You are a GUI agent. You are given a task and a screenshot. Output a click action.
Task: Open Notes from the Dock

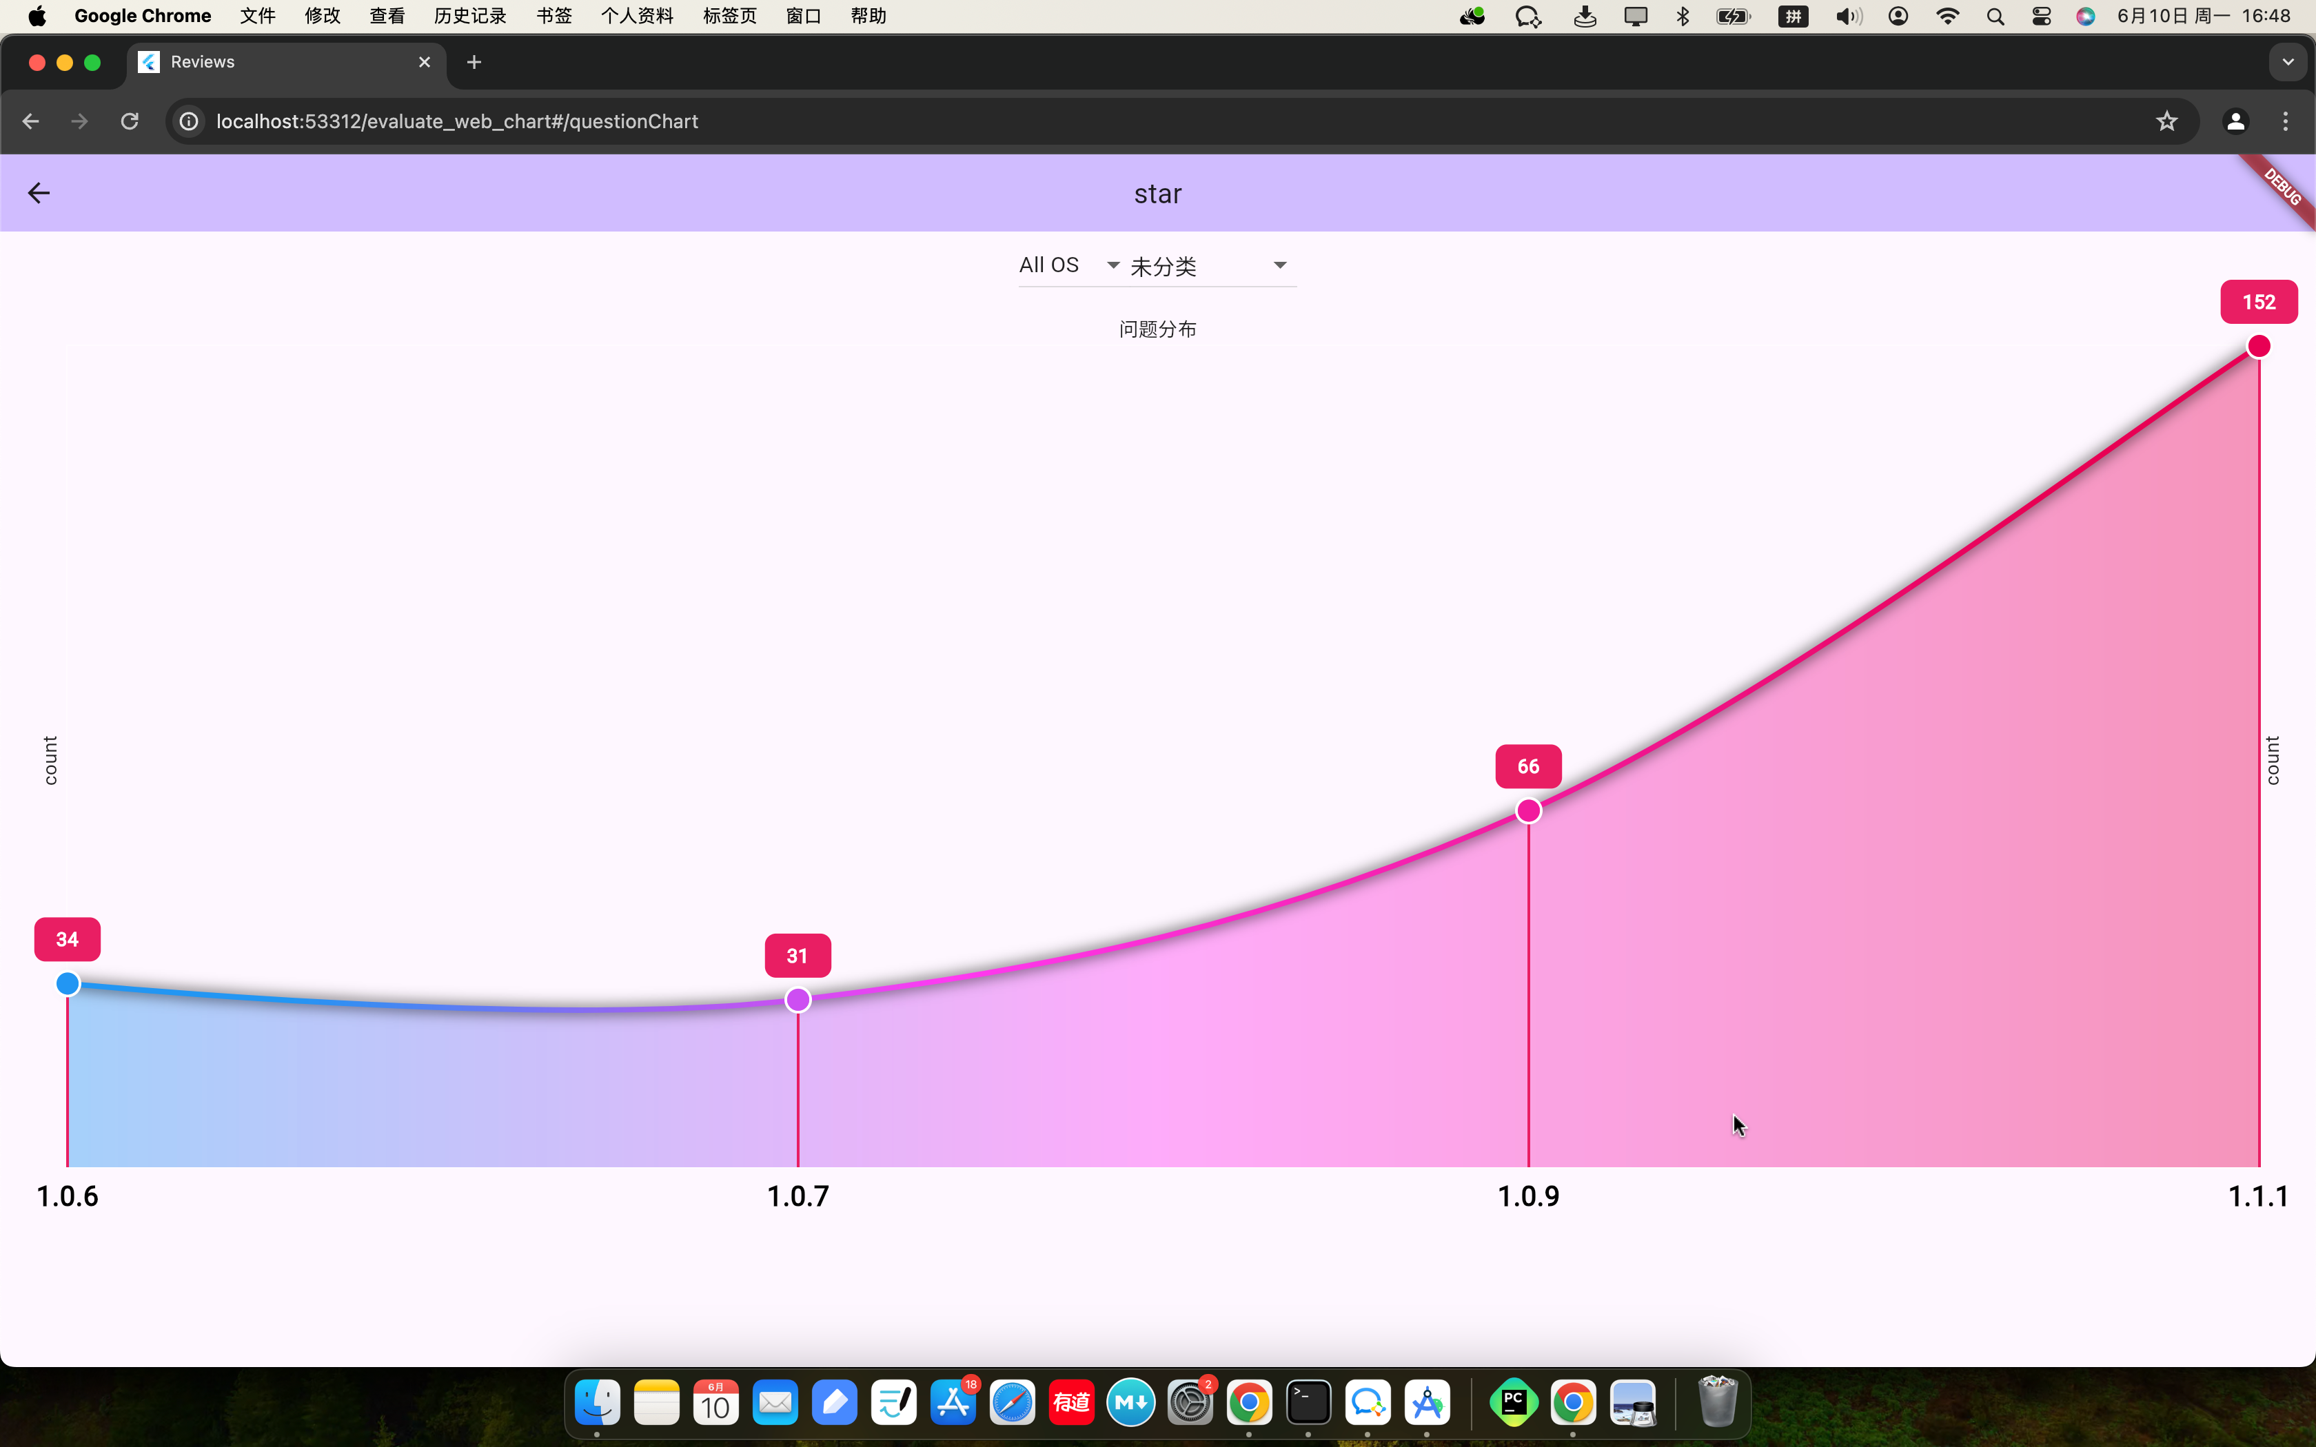[x=656, y=1403]
